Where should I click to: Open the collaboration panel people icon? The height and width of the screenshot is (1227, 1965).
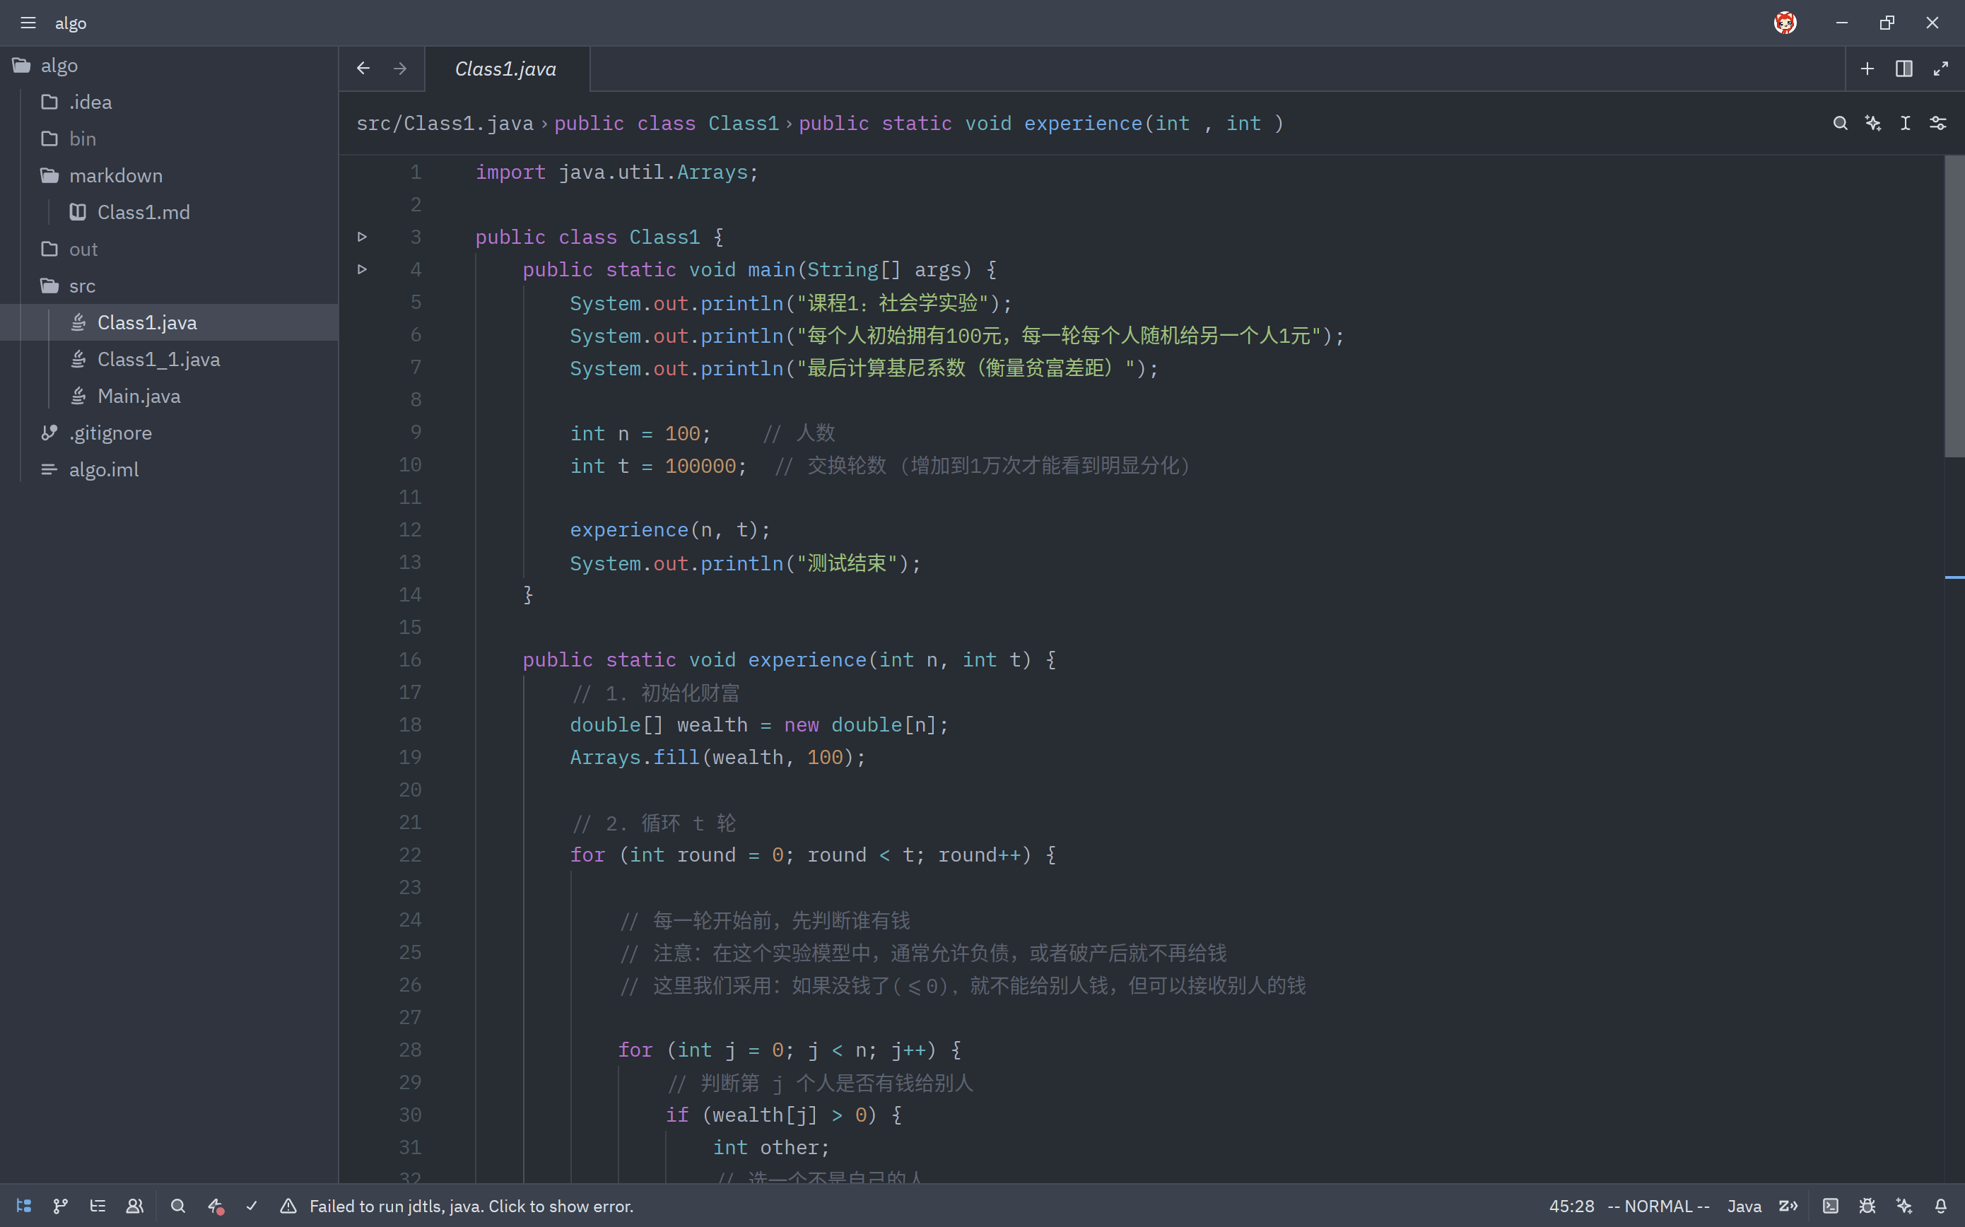(x=135, y=1206)
